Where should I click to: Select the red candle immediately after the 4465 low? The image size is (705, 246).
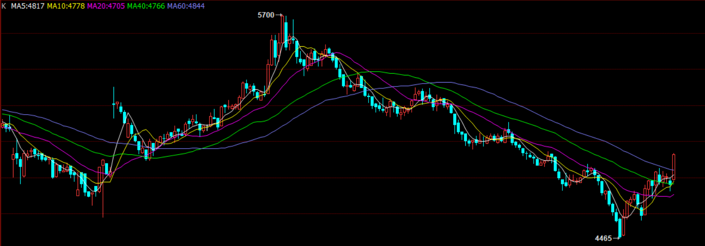(x=624, y=217)
